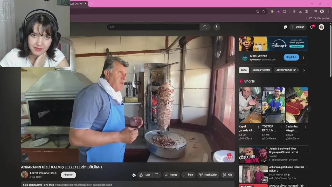
Task: Show next Shorts with the arrow button
Action: click(307, 109)
